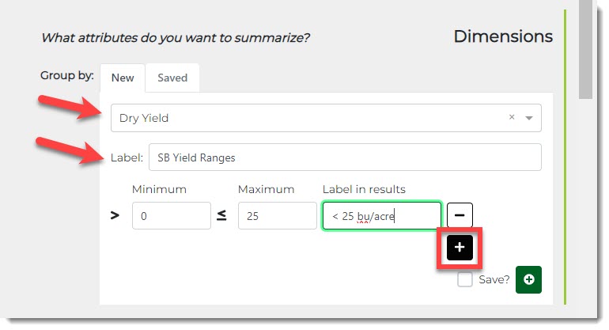
Task: Add a new range row with the black plus button
Action: click(x=460, y=248)
